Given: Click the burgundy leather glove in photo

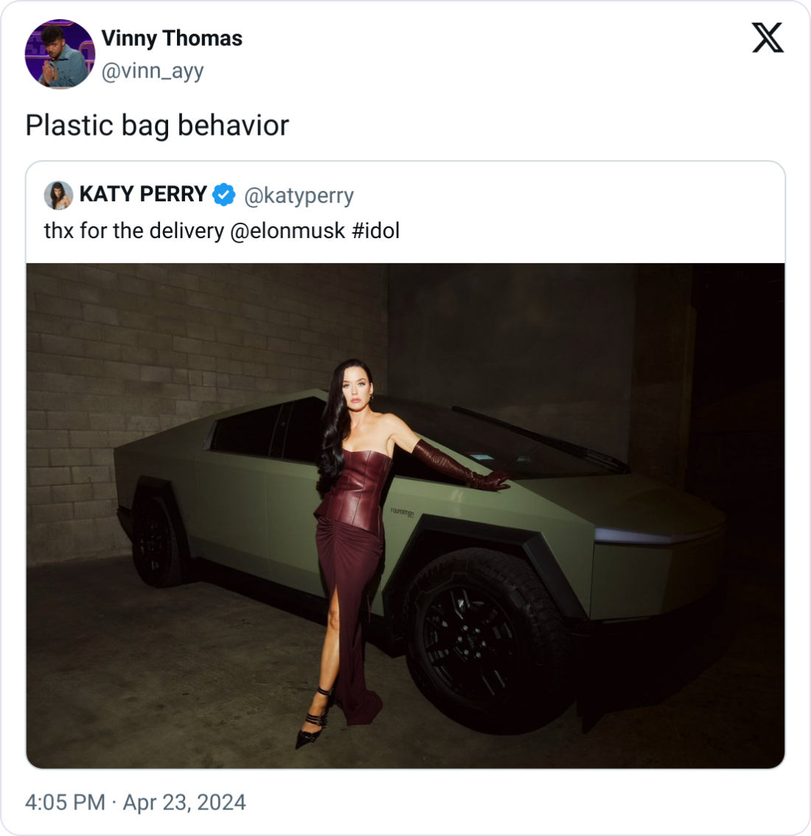Looking at the screenshot, I should coord(457,464).
